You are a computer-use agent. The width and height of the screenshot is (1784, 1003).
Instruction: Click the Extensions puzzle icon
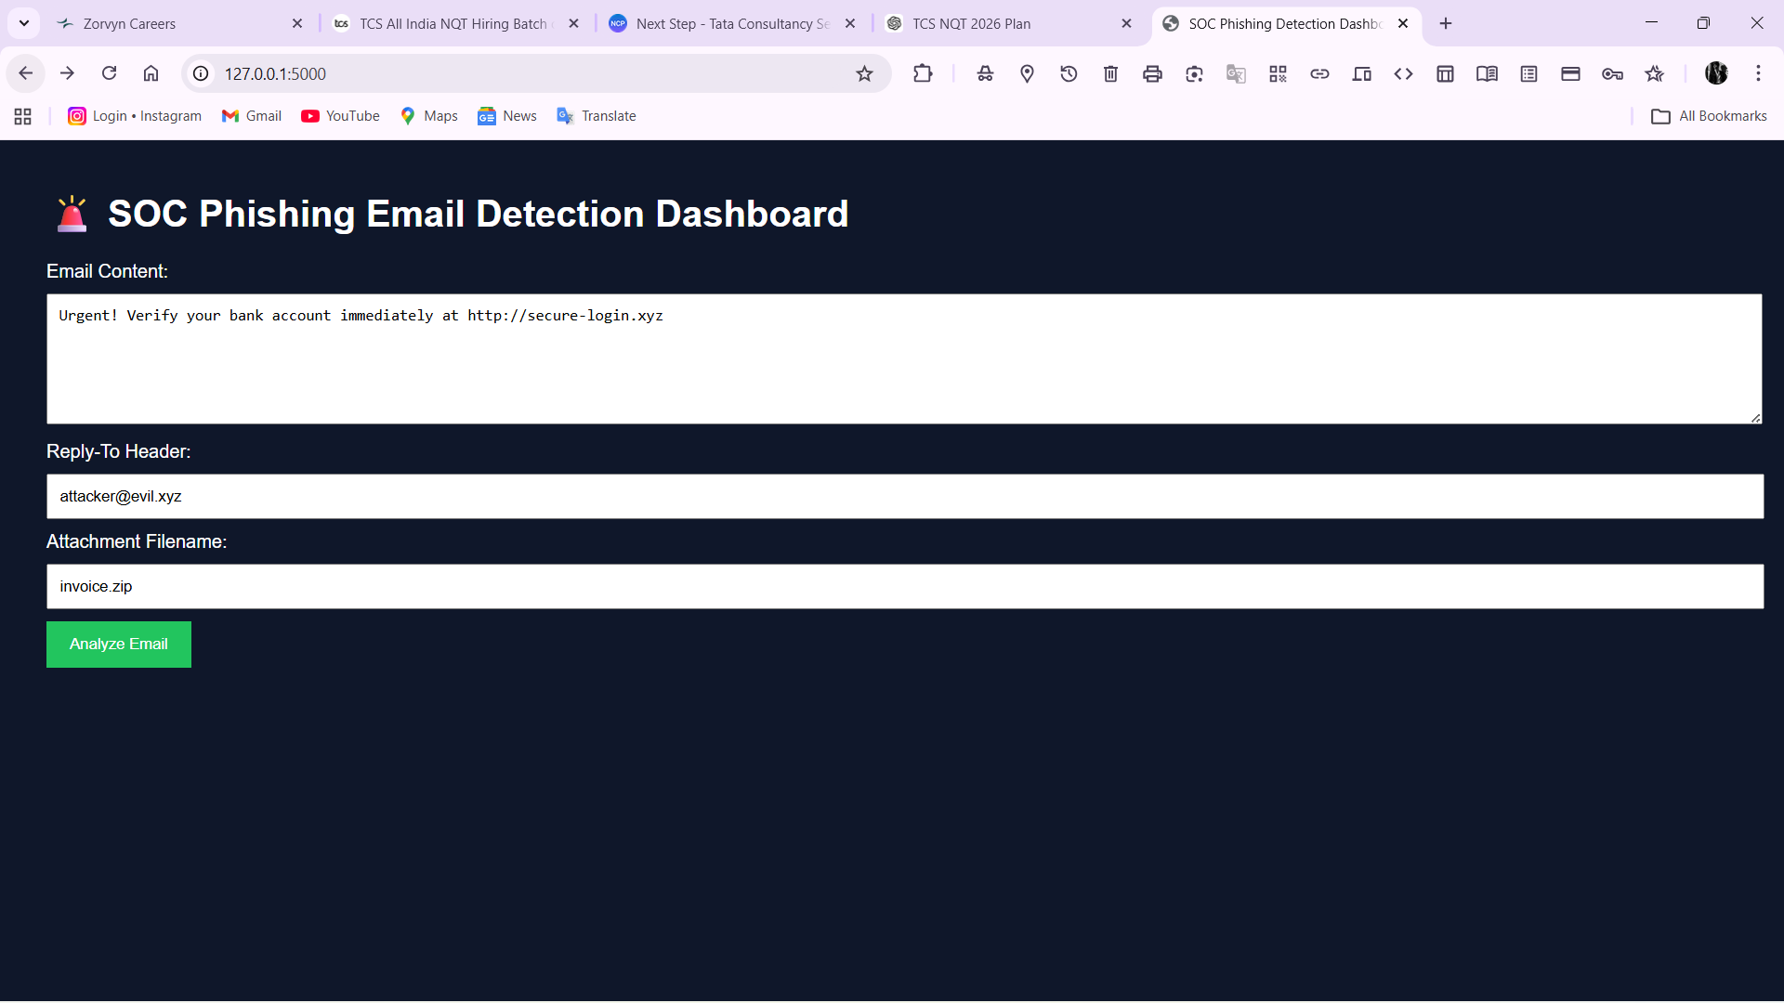[922, 73]
